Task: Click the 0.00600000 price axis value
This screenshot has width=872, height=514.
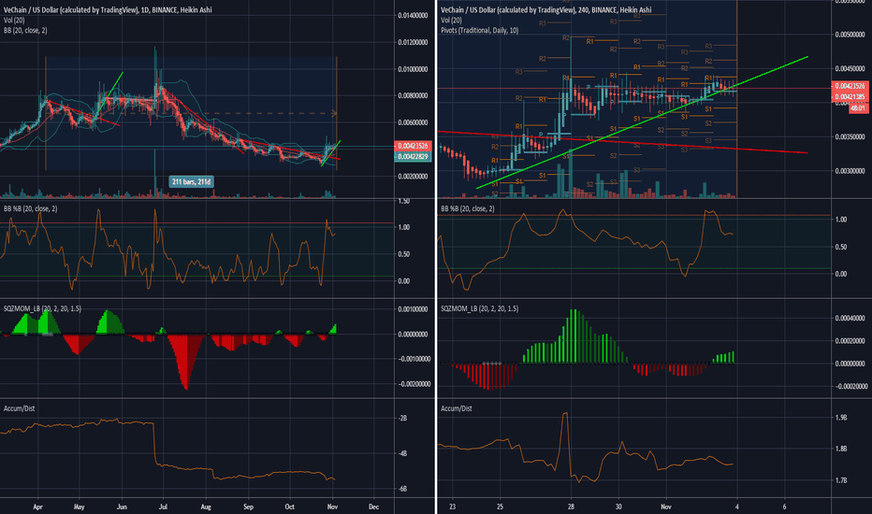Action: [x=414, y=122]
